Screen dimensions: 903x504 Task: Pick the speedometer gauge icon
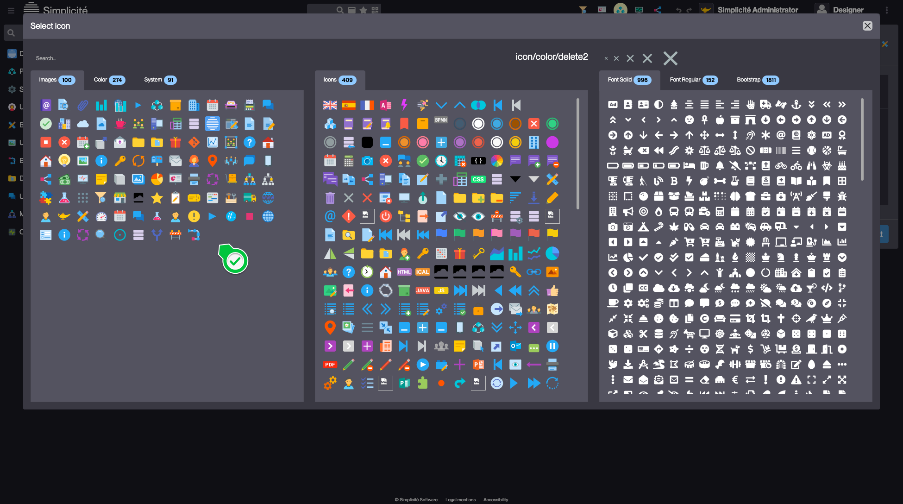pyautogui.click(x=101, y=216)
